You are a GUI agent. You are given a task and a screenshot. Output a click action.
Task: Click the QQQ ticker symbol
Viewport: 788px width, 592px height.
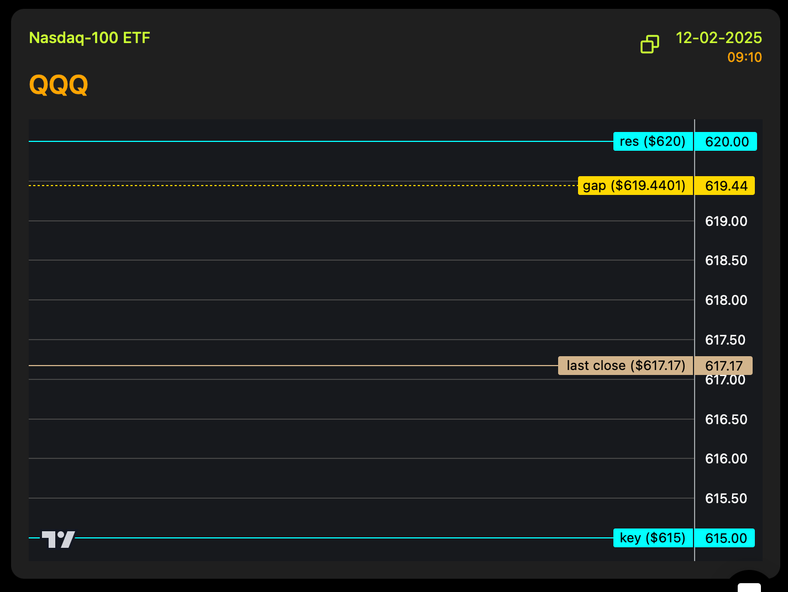click(x=59, y=85)
